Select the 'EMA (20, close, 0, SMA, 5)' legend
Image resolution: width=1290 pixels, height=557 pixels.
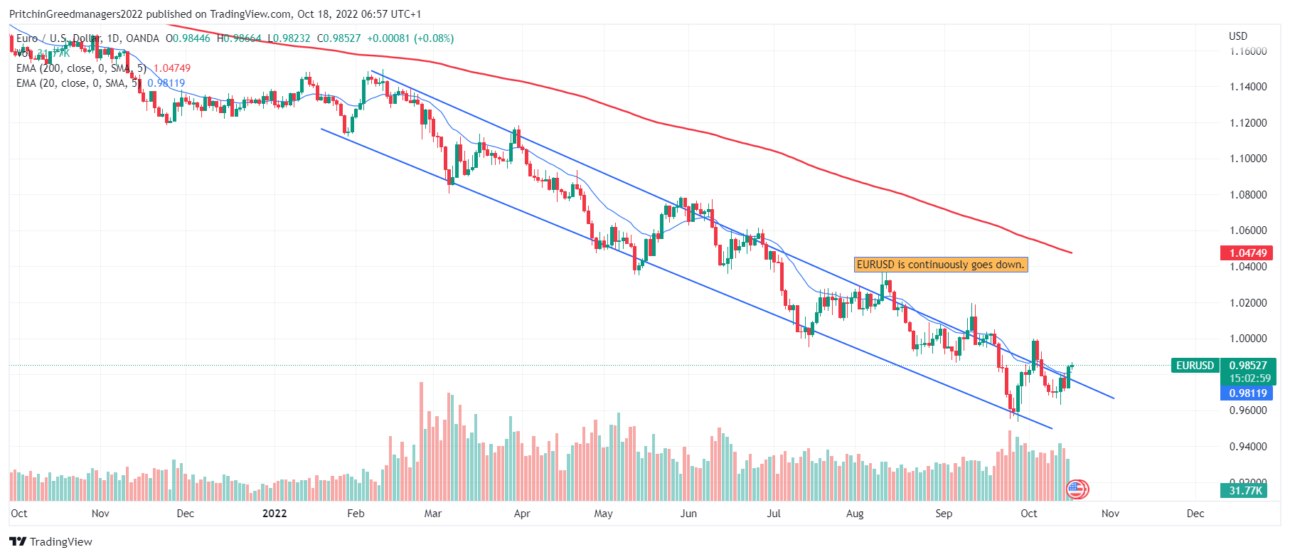tap(78, 83)
